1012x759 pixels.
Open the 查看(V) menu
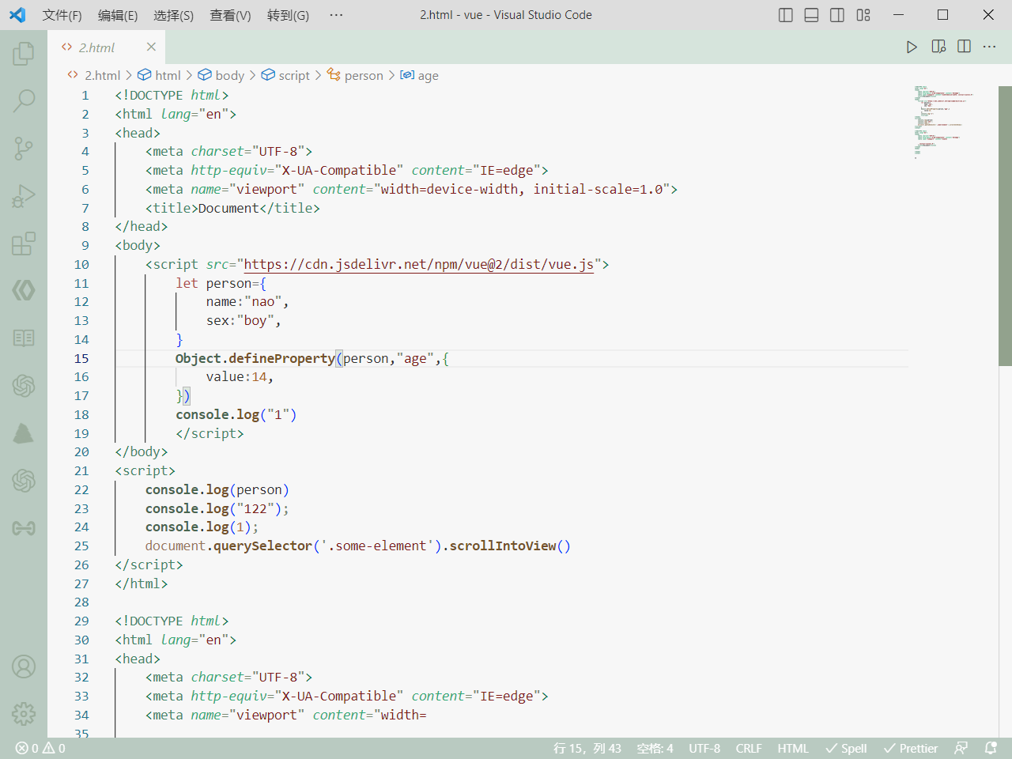[x=230, y=15]
